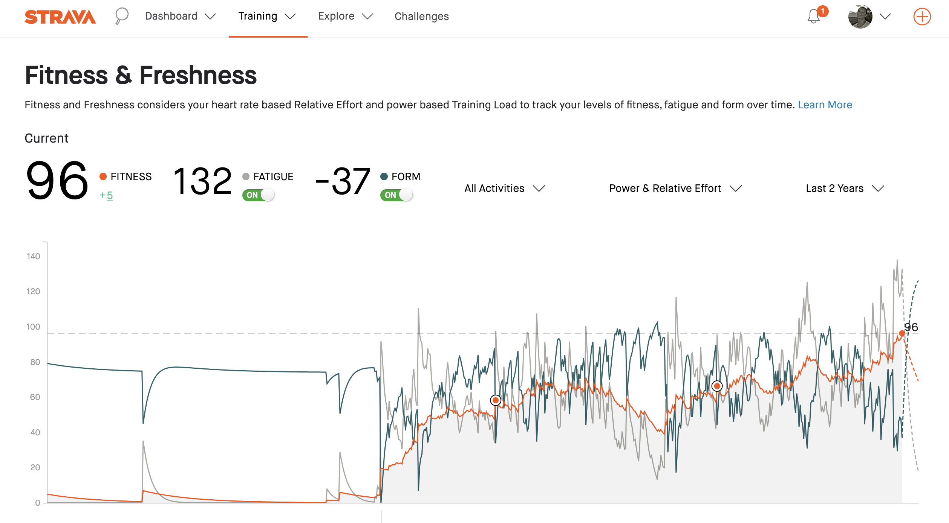Select the current fitness point labeled 96
Screen dimensions: 949x523
pos(902,333)
